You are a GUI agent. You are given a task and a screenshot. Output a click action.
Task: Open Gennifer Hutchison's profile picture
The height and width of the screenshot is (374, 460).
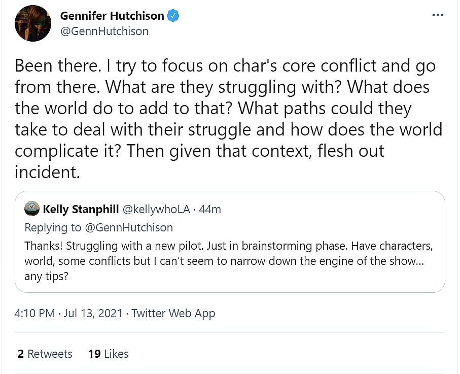click(x=32, y=23)
